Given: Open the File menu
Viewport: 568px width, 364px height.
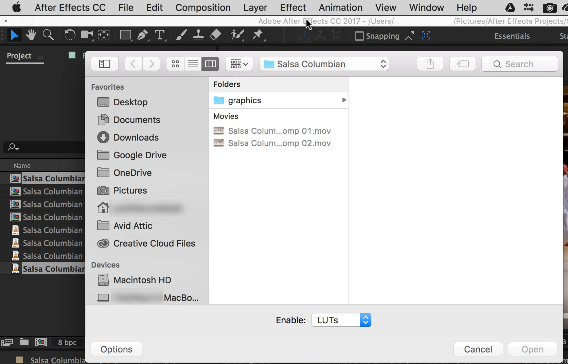Looking at the screenshot, I should [x=126, y=7].
